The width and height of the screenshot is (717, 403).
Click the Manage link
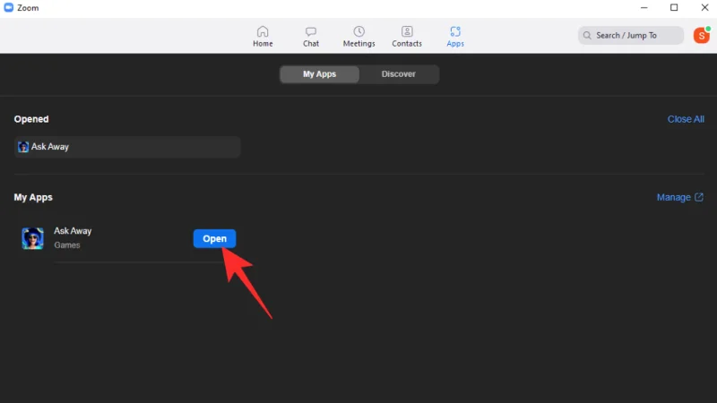[673, 197]
